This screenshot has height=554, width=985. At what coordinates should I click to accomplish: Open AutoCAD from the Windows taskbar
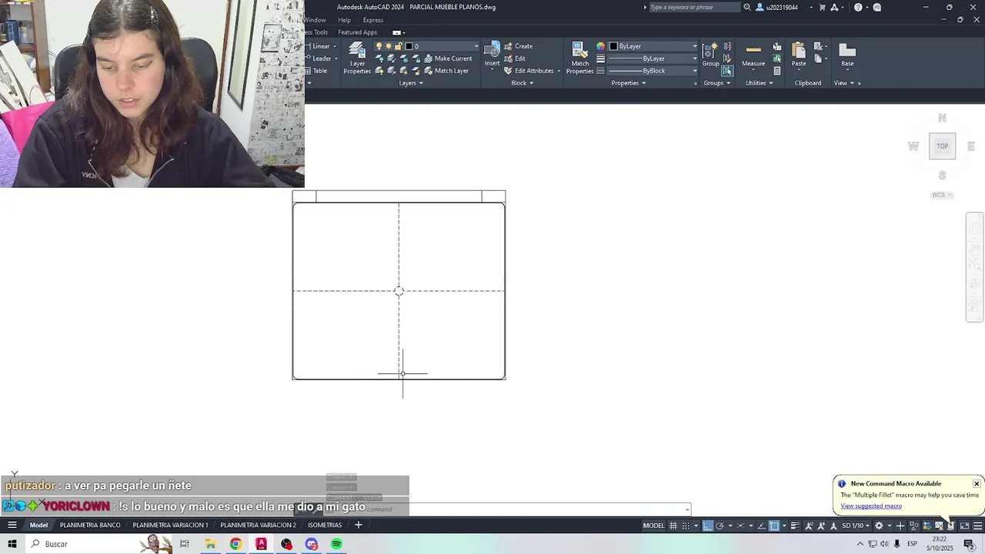click(x=261, y=544)
